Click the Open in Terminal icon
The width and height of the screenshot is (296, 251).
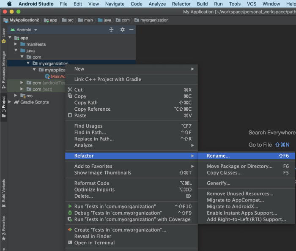(70, 243)
